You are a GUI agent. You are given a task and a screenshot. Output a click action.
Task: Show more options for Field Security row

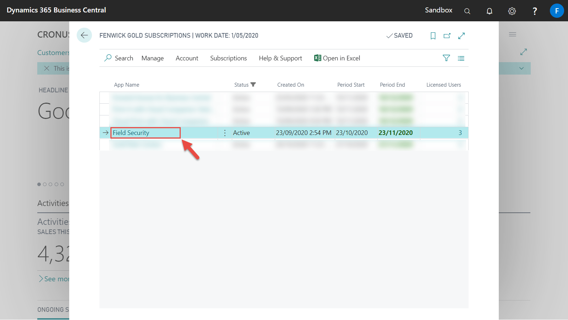pyautogui.click(x=225, y=133)
